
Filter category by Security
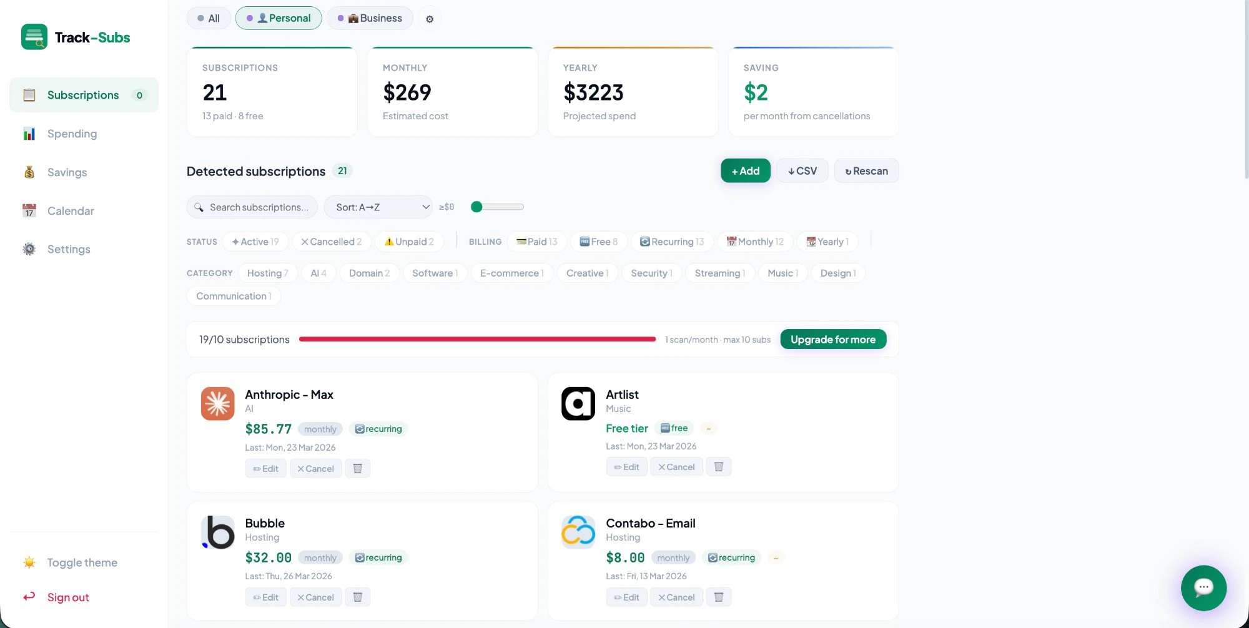pyautogui.click(x=651, y=273)
